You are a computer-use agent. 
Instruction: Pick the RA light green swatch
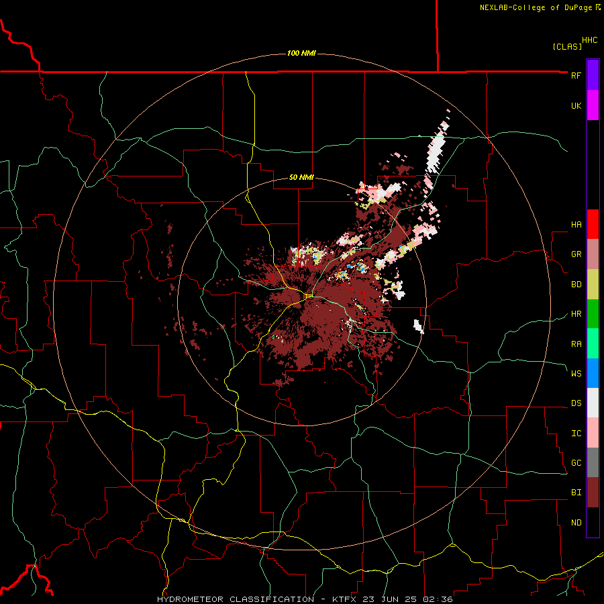point(593,344)
